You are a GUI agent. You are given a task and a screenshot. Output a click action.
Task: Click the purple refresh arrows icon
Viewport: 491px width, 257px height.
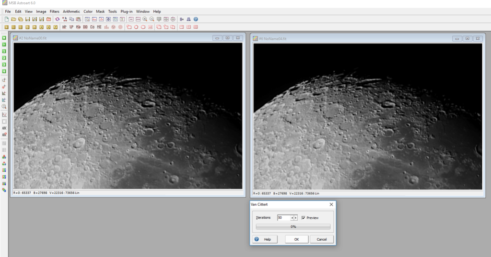pos(58,19)
